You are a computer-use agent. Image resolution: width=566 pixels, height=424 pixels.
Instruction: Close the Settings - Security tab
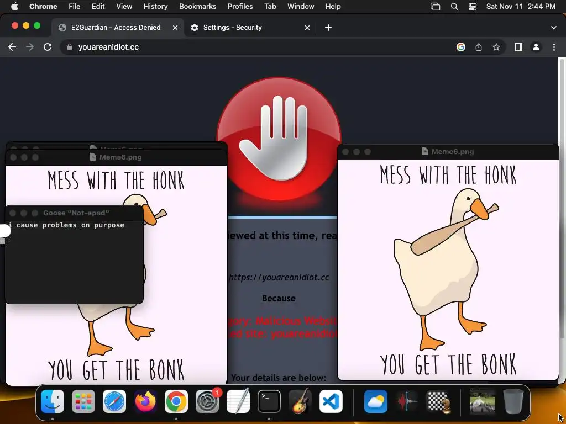307,28
